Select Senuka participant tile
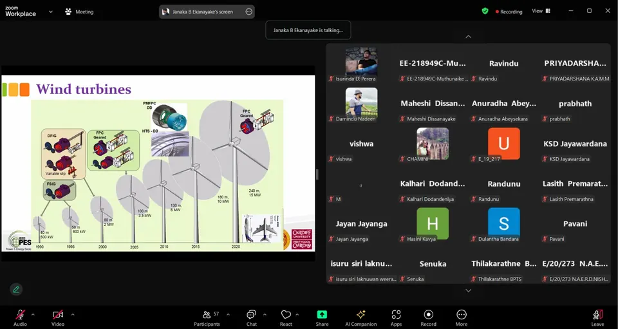 (x=433, y=264)
